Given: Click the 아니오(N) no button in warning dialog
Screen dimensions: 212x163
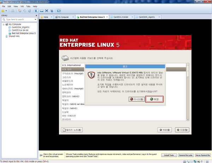Looking at the screenshot, I should [136, 99].
